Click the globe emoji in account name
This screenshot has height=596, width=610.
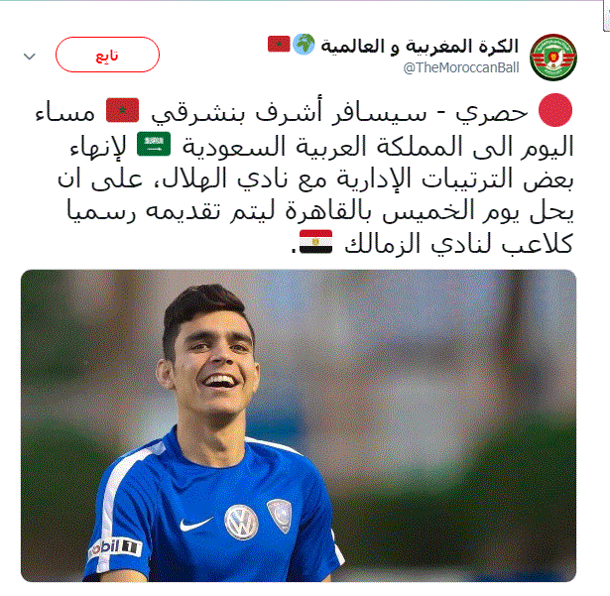[304, 44]
